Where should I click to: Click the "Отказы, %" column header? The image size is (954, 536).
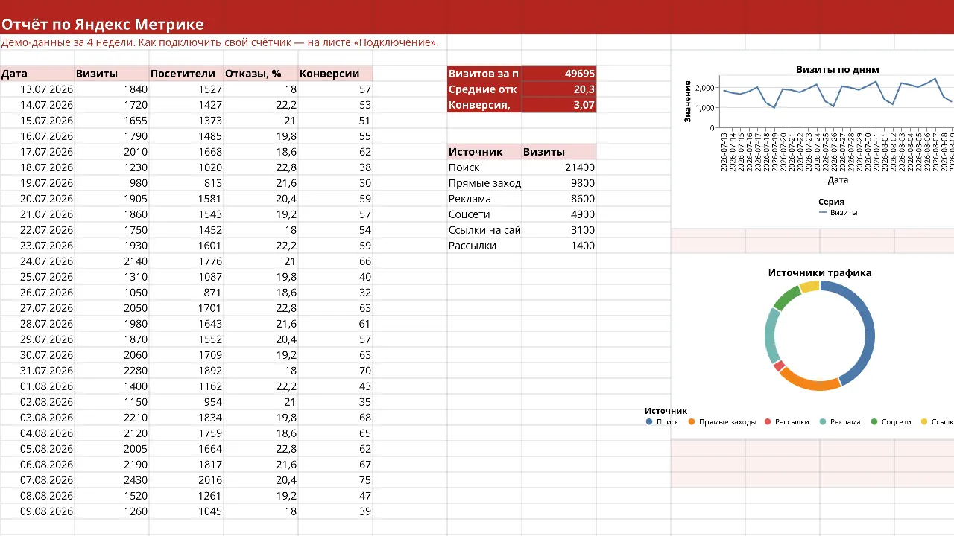(x=261, y=74)
